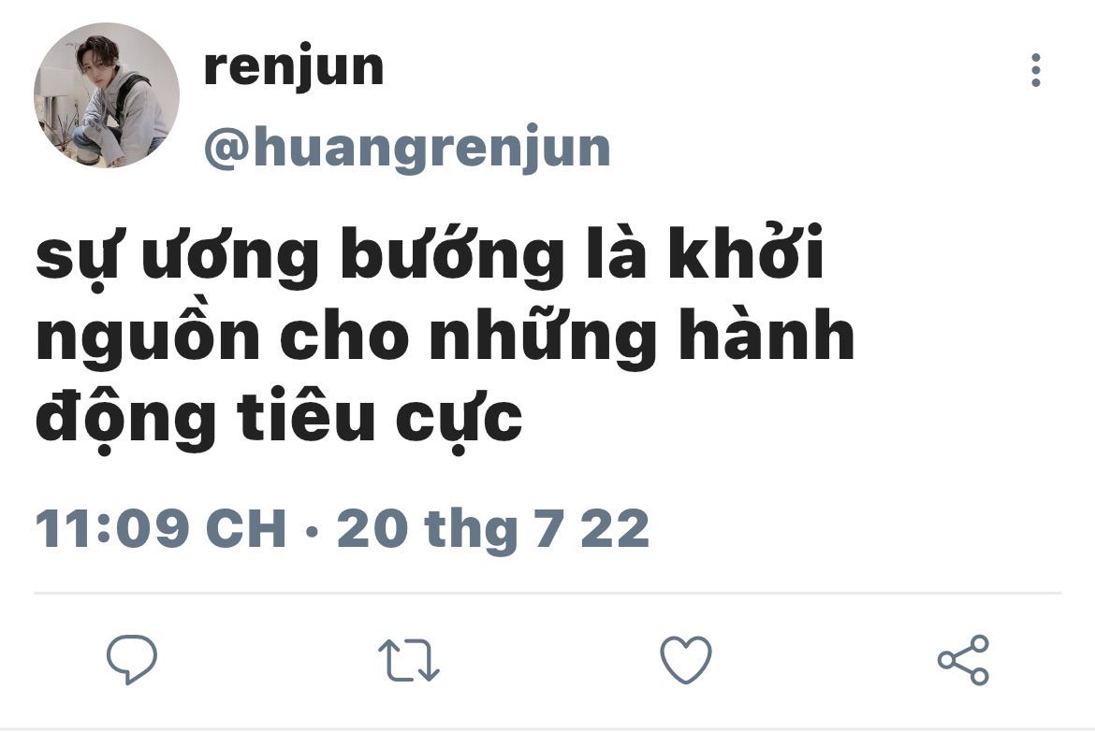Click the word 'khởi' in the tweet

[x=746, y=252]
